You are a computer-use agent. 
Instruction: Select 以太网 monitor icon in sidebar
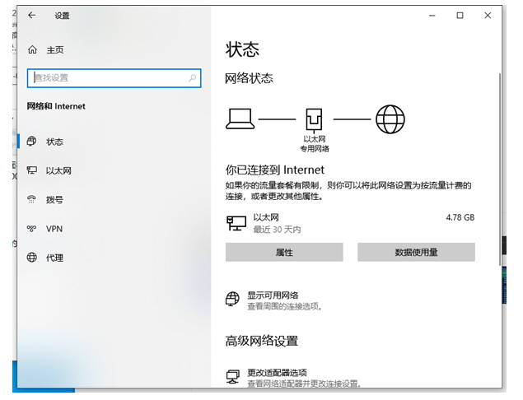click(x=31, y=170)
